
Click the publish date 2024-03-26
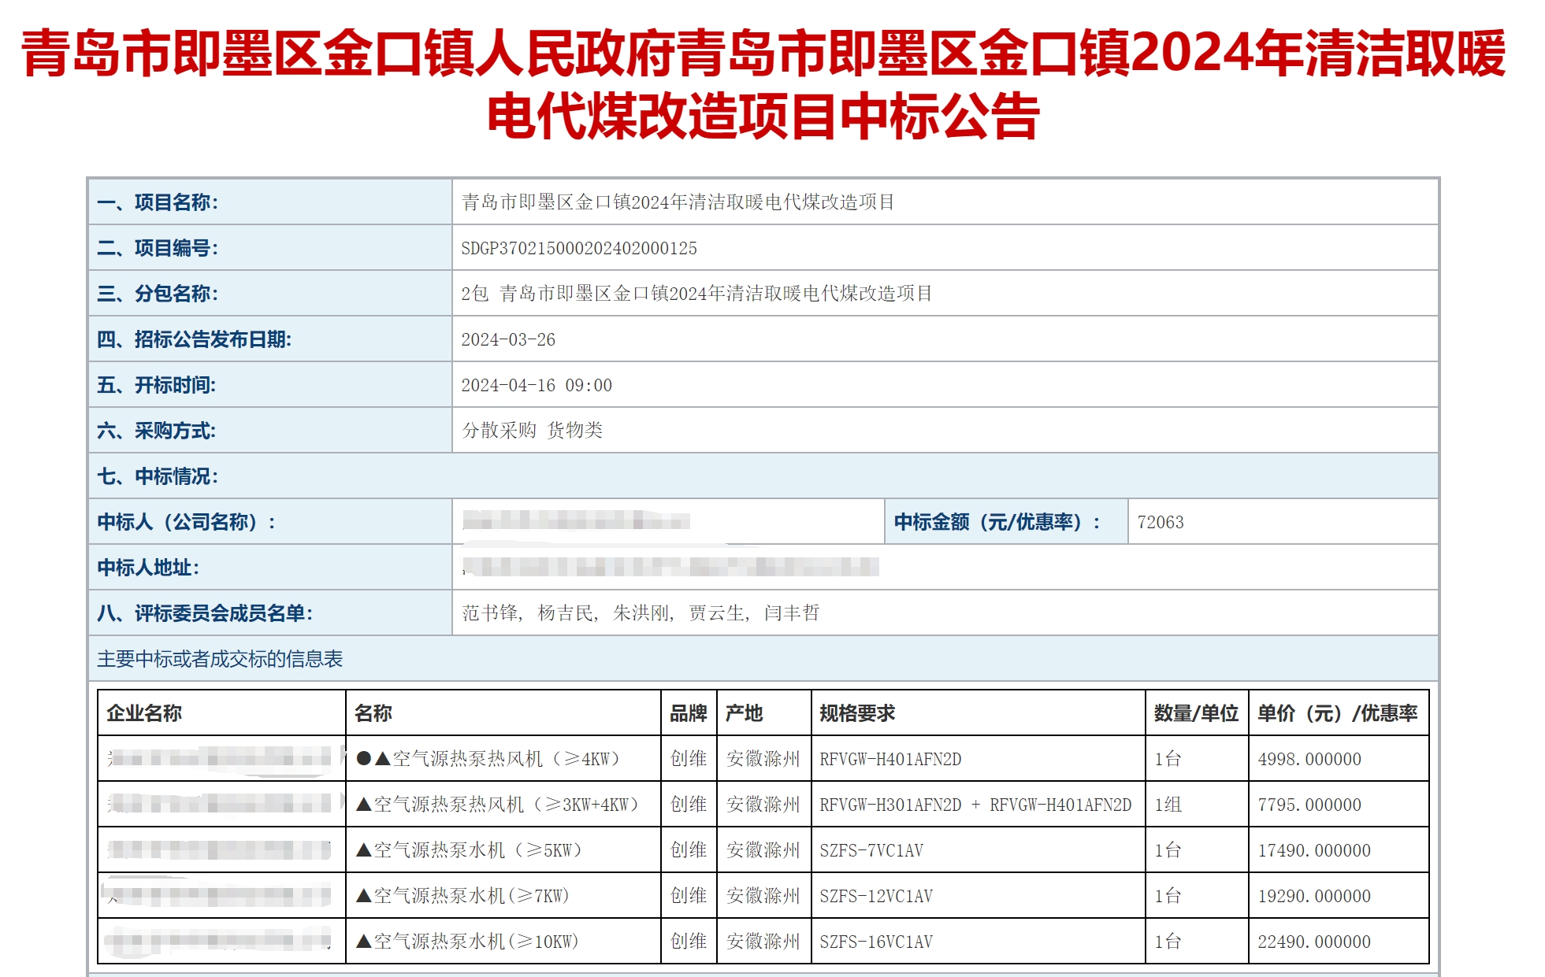(508, 339)
